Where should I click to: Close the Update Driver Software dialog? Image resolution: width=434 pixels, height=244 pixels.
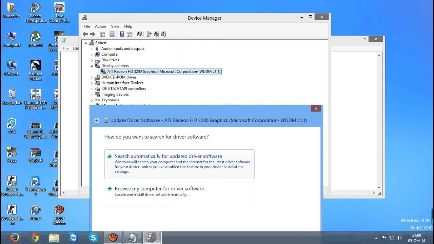click(316, 108)
